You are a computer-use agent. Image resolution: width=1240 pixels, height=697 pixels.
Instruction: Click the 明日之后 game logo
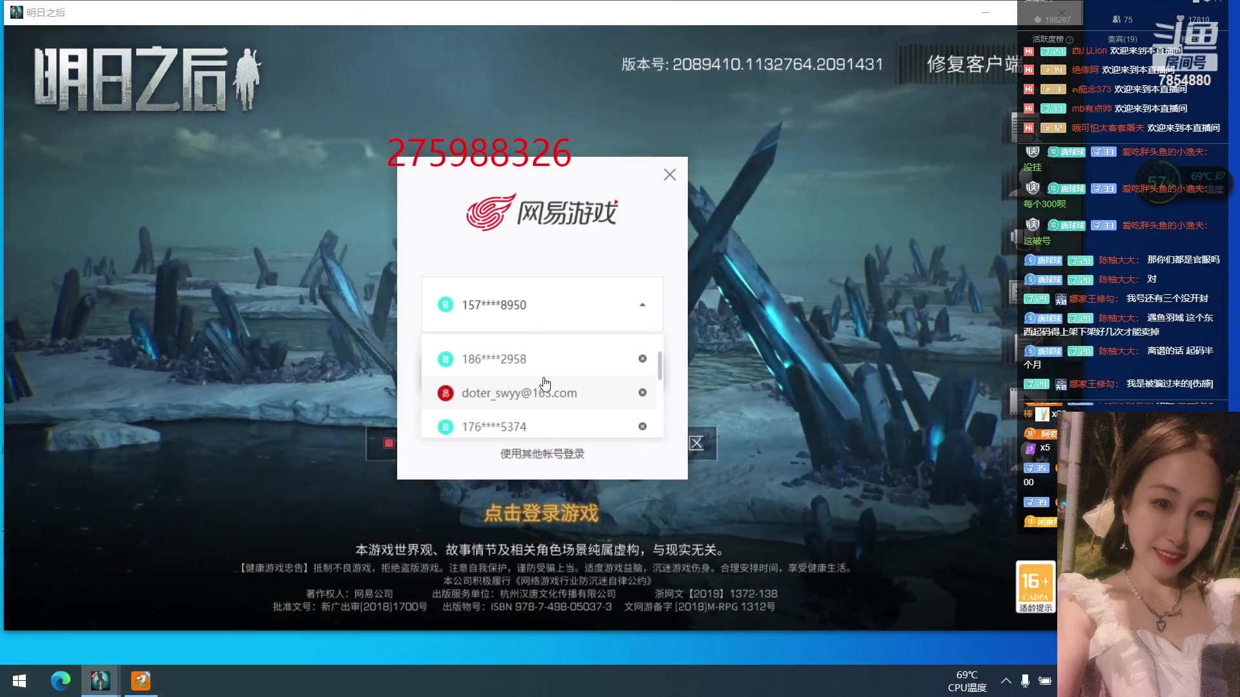click(x=148, y=79)
